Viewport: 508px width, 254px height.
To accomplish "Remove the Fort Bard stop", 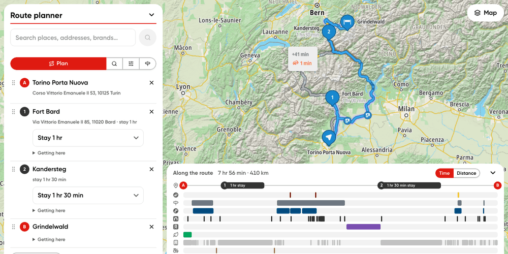I will click(x=151, y=112).
